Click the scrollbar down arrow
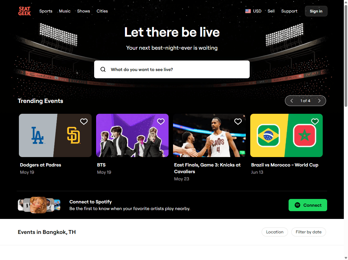 click(346, 258)
